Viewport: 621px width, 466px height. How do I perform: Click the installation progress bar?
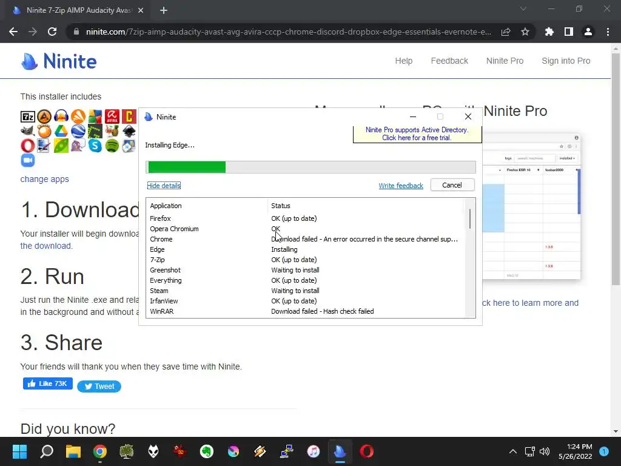(310, 167)
